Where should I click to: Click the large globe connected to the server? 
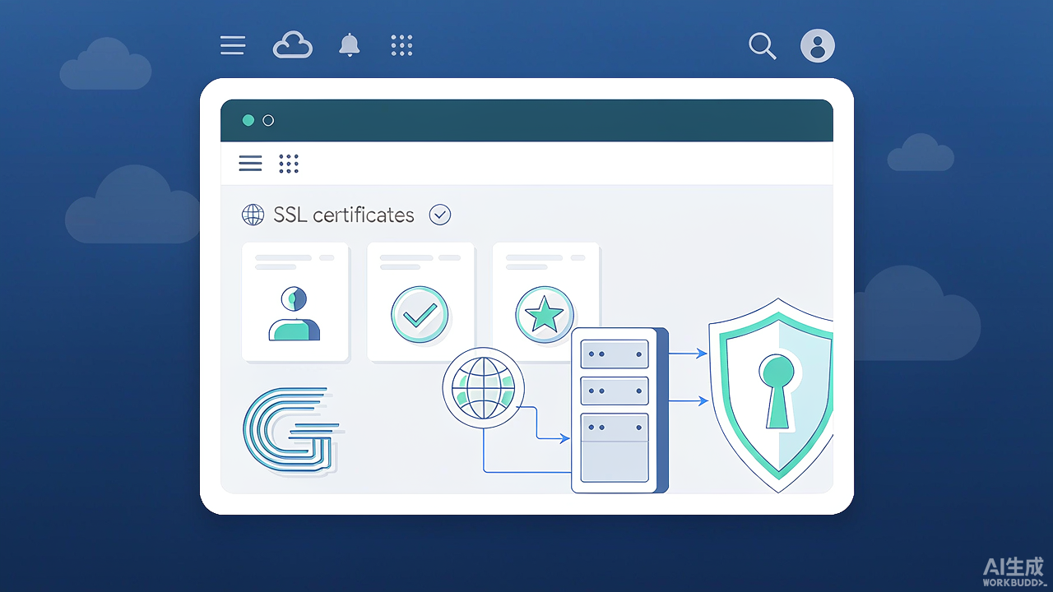click(484, 388)
